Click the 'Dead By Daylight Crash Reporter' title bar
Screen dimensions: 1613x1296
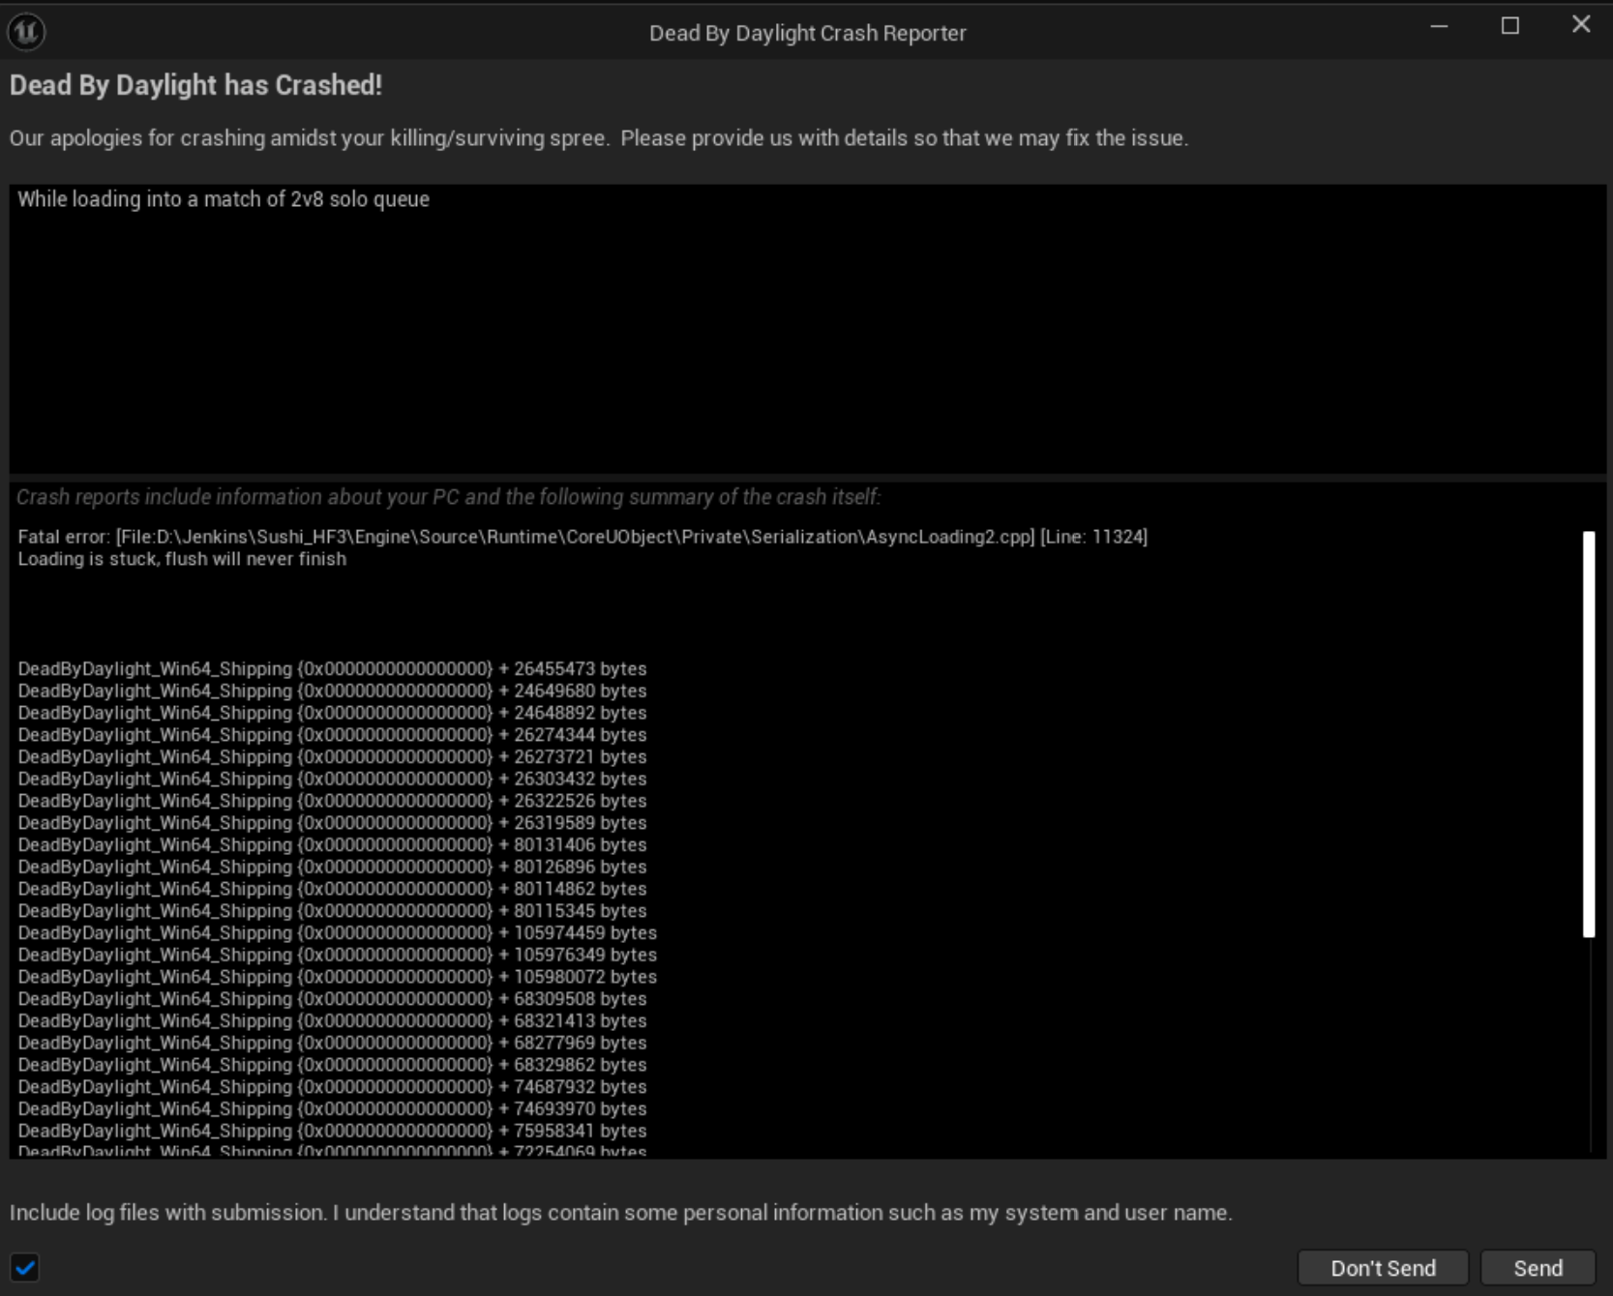807,33
